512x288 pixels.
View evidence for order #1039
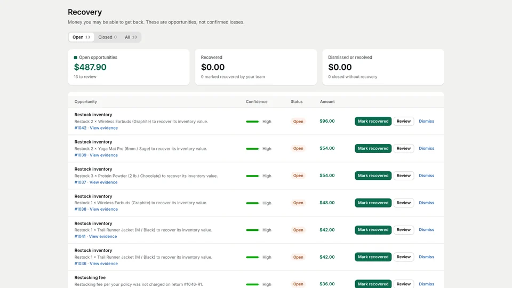104,155
